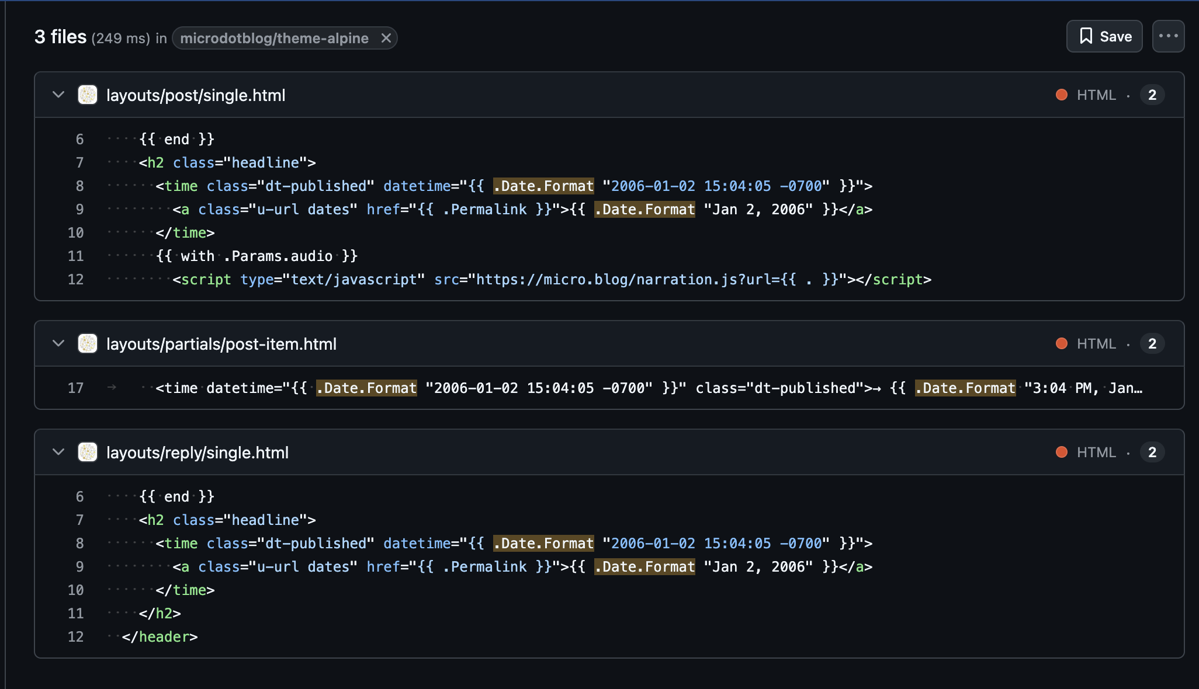The width and height of the screenshot is (1199, 689).
Task: Collapse the layouts/partials/post-item.html result
Action: click(x=58, y=343)
